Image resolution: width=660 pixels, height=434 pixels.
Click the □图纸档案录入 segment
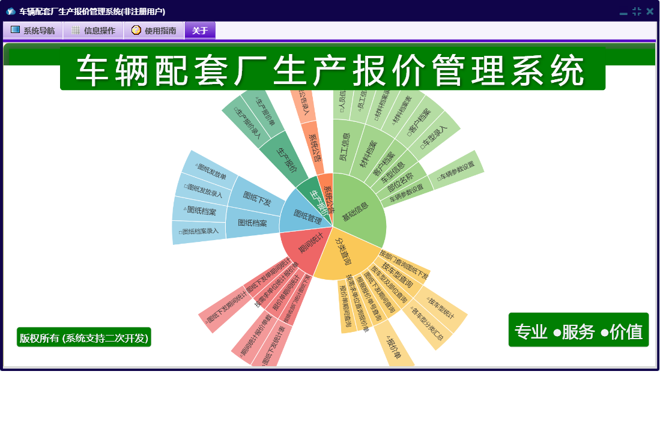(199, 231)
